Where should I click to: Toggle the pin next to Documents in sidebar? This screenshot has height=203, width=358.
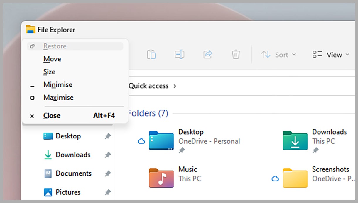[x=108, y=174]
